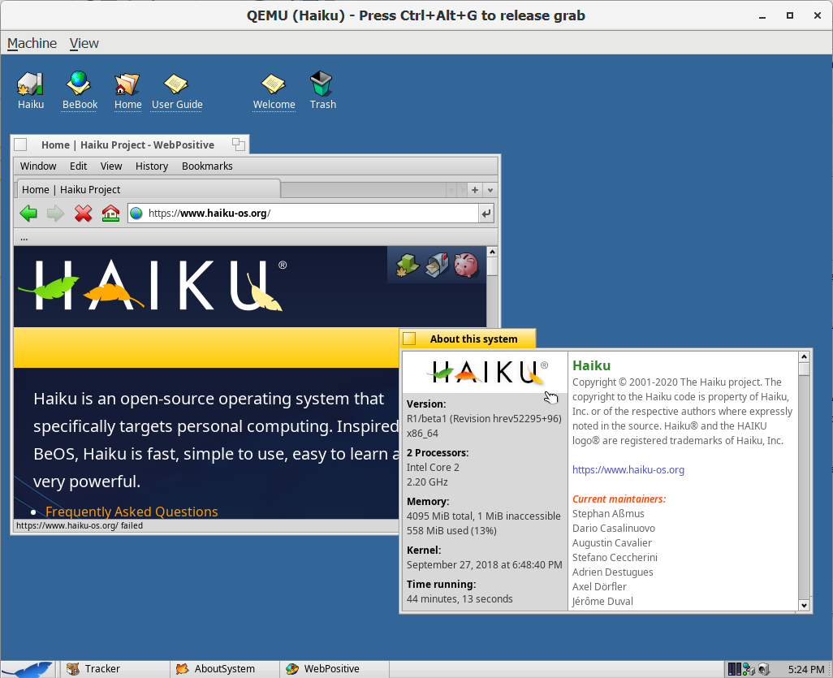
Task: Open the Trash icon on the desktop
Action: coord(322,82)
